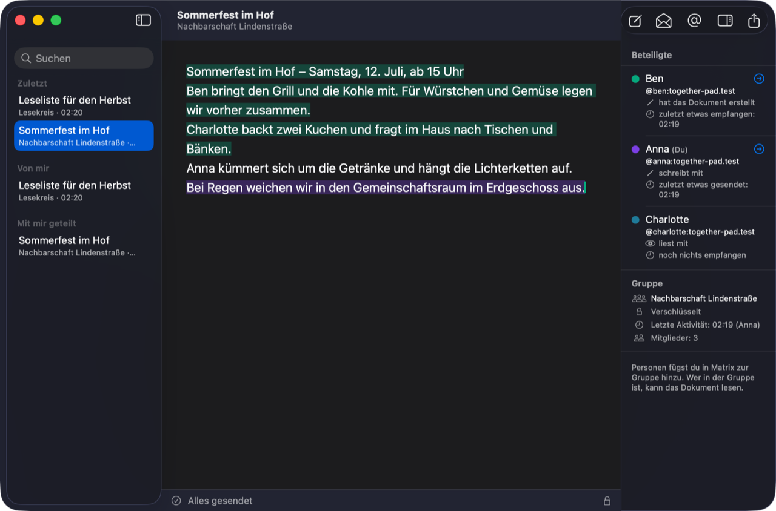This screenshot has height=511, width=776.
Task: Create a new document with compose icon
Action: pyautogui.click(x=635, y=21)
